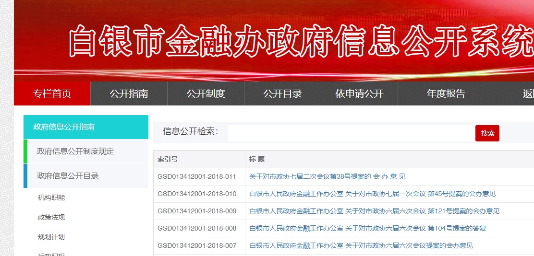Open the 专栏首页 navigation tab
Viewport: 534px width, 256px height.
tap(52, 93)
